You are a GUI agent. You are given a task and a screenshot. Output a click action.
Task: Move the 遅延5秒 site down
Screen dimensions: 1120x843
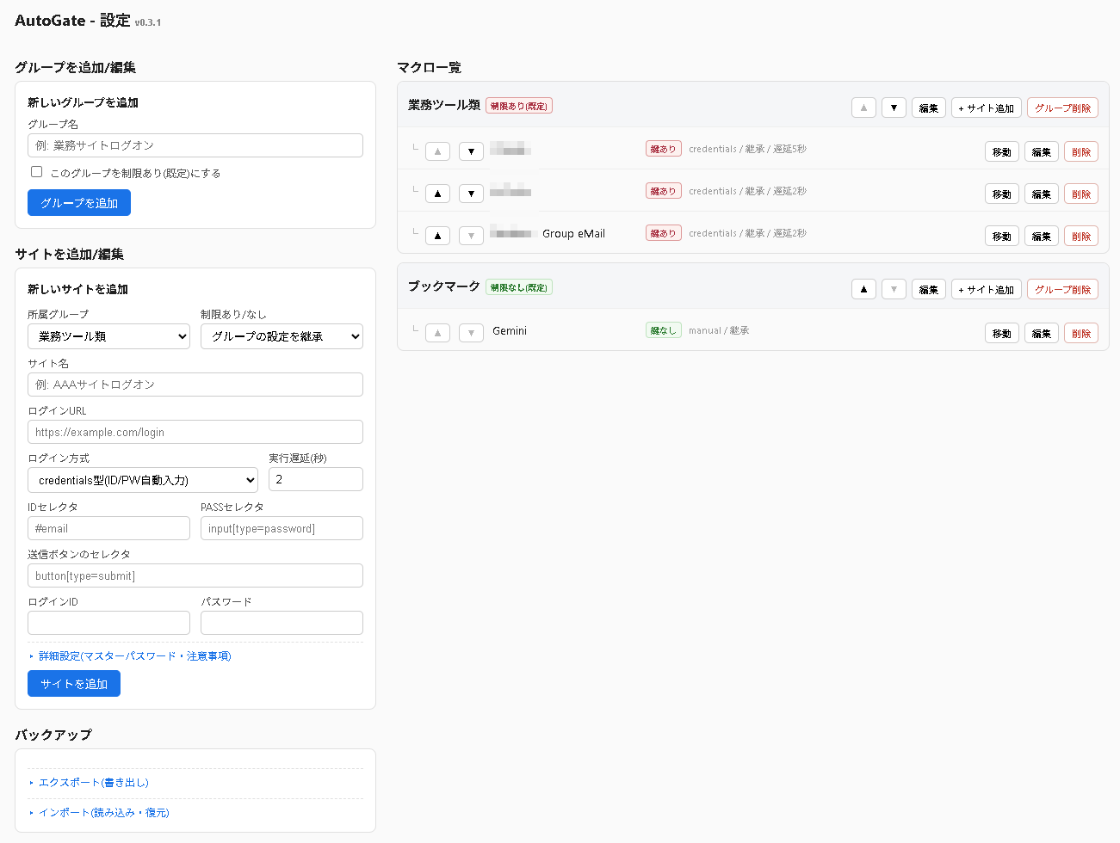pyautogui.click(x=471, y=151)
